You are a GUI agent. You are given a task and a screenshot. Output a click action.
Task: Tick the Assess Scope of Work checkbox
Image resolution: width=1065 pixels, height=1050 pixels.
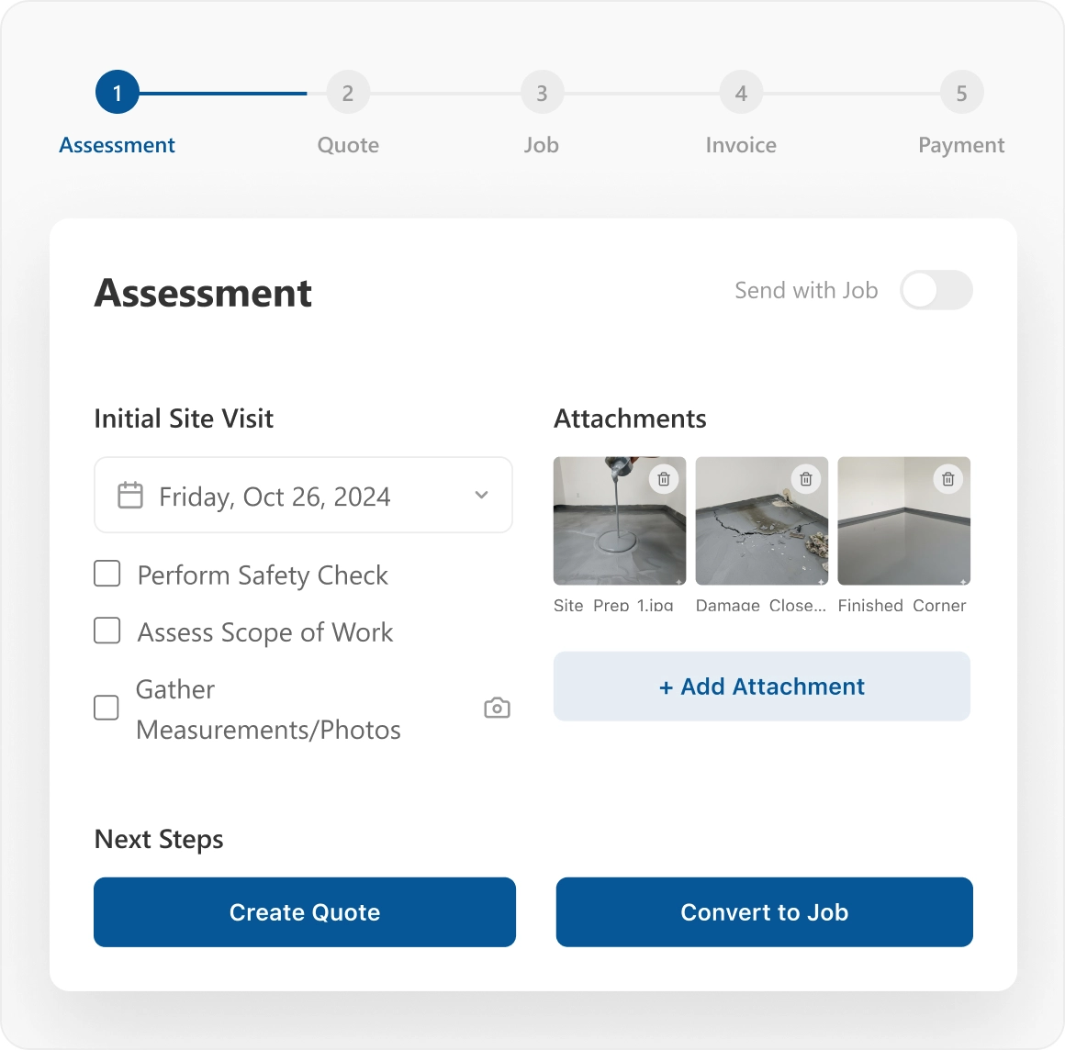[107, 631]
